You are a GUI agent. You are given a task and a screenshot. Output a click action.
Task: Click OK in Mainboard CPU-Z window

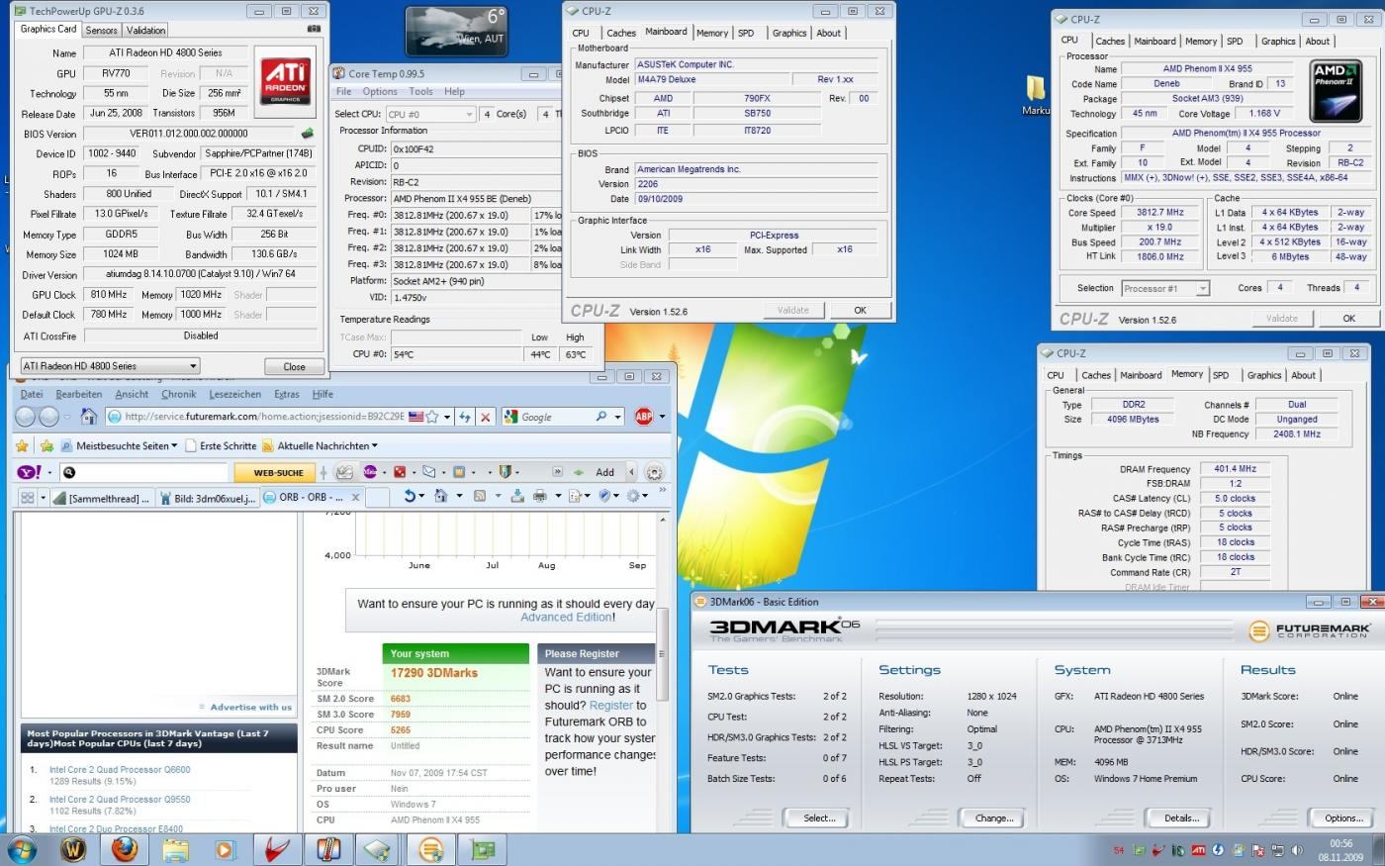(860, 310)
